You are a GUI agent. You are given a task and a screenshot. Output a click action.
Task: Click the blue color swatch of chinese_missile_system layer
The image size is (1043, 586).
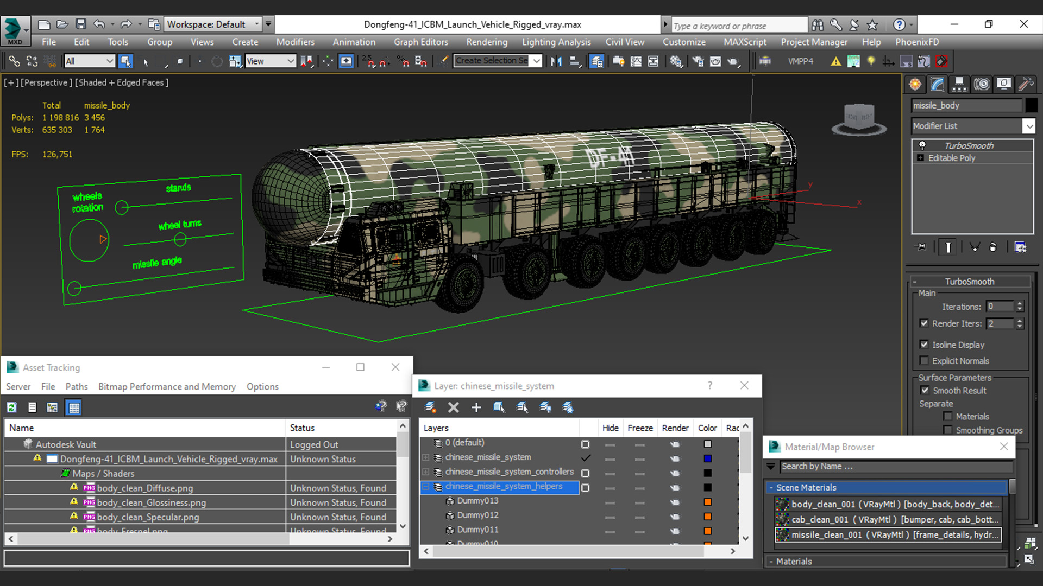[x=707, y=458]
